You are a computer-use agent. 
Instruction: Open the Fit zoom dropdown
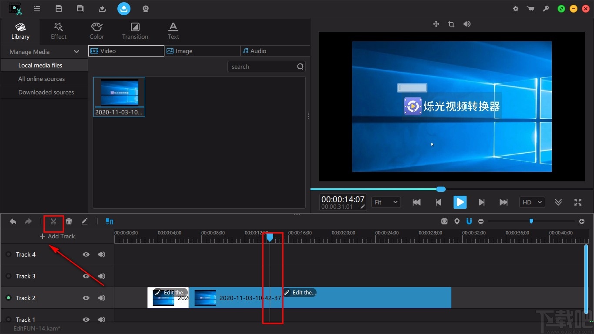pos(386,202)
